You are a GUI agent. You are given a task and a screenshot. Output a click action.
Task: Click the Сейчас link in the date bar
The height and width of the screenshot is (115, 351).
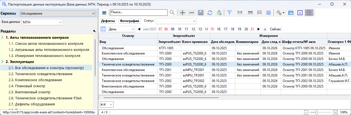pyautogui.click(x=275, y=29)
